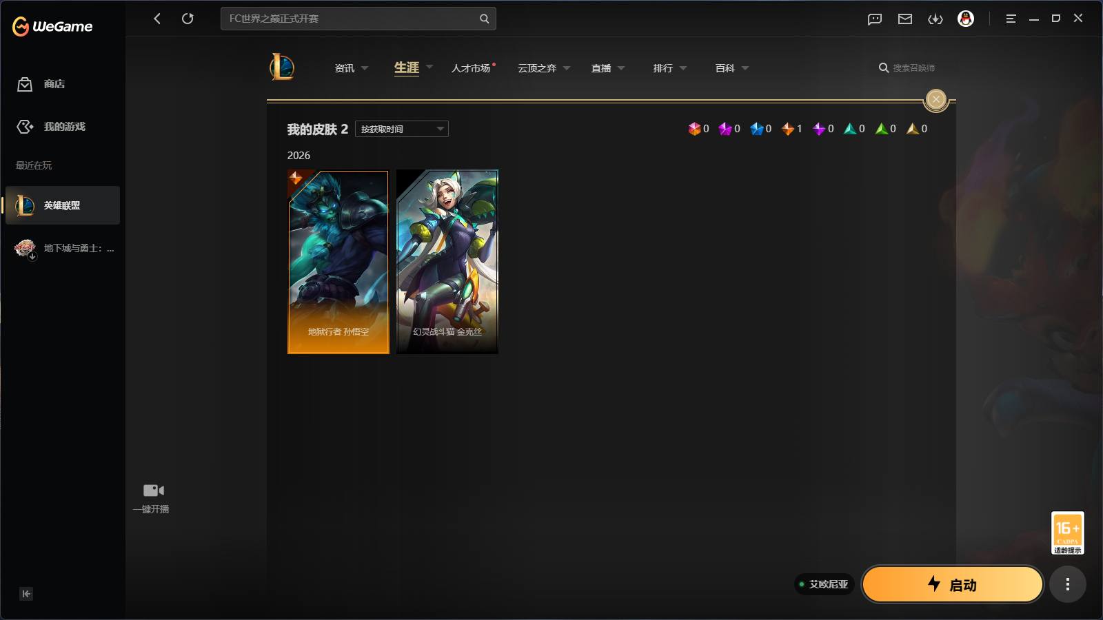This screenshot has width=1103, height=620.
Task: Open the 人才市场 tab
Action: pyautogui.click(x=473, y=68)
